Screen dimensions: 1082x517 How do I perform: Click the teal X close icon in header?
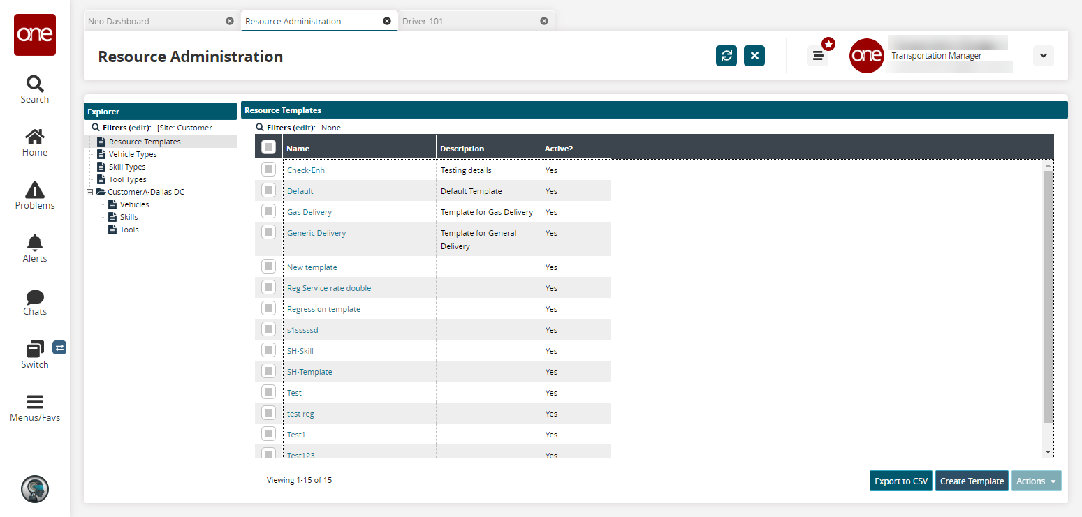[x=754, y=56]
